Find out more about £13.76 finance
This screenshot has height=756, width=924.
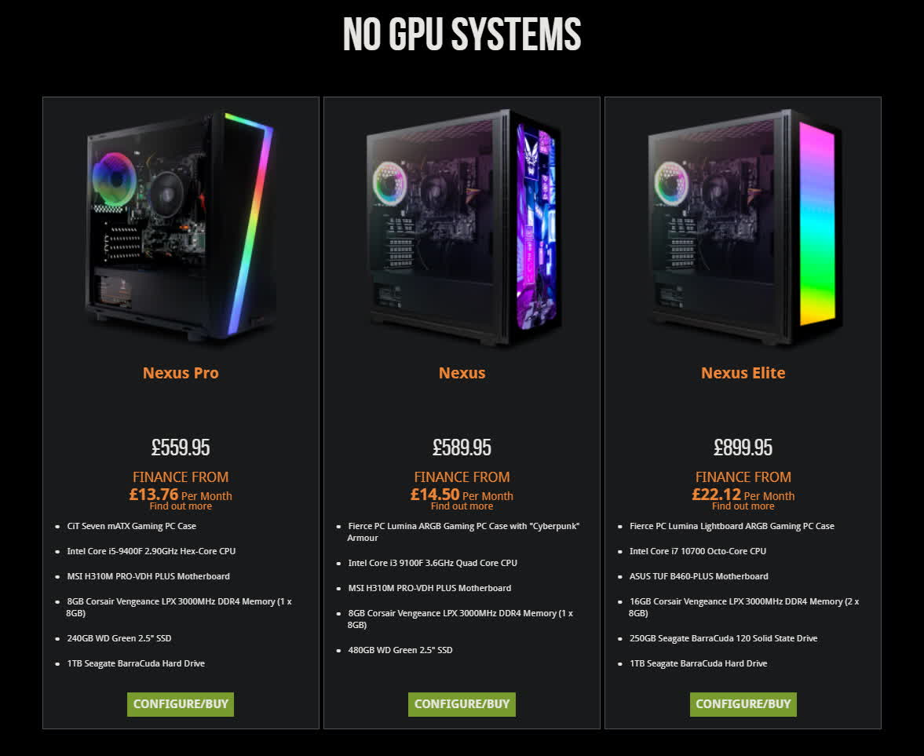pos(181,506)
